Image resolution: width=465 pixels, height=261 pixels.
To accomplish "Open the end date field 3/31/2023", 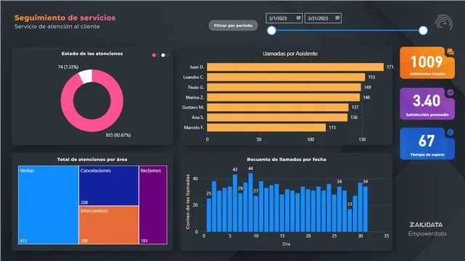I will click(x=323, y=18).
